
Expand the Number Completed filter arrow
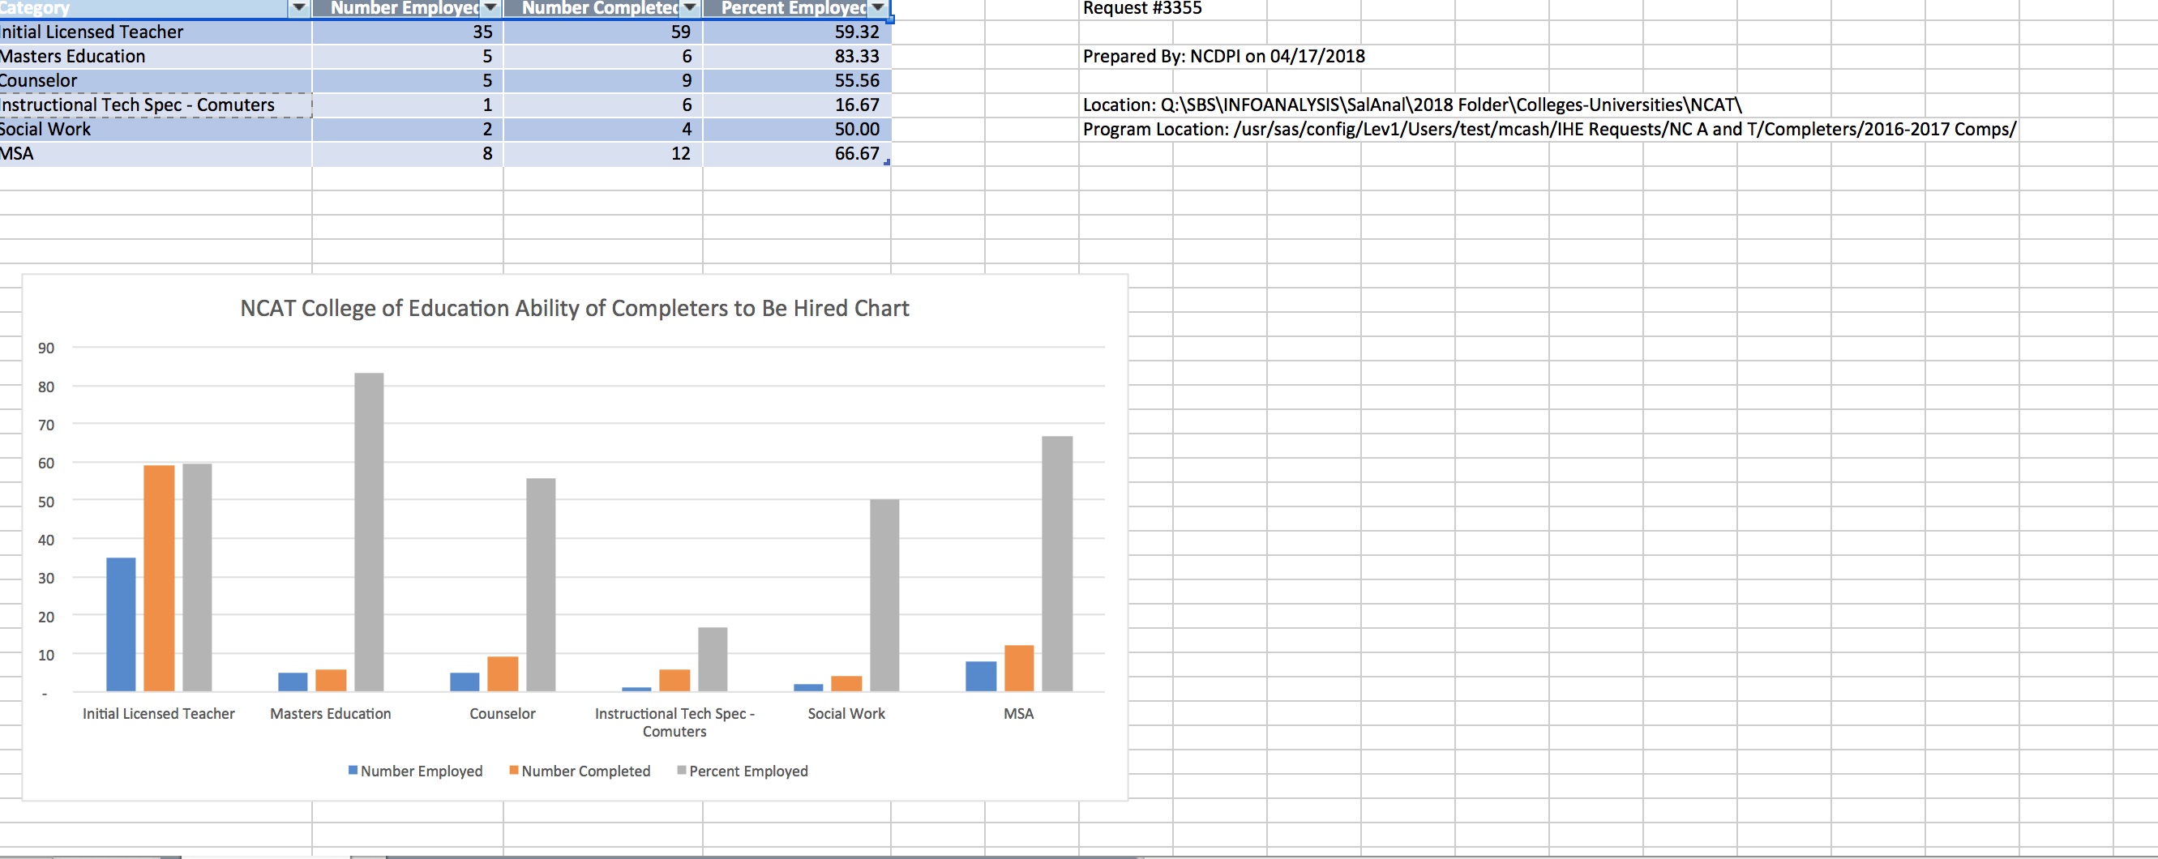(x=688, y=8)
